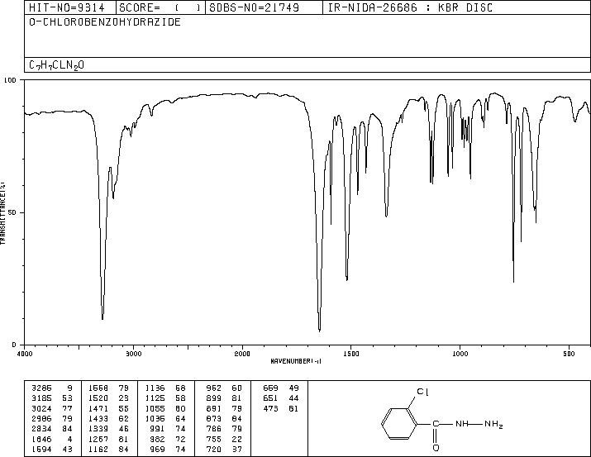Click the NH group between C and NH2
This screenshot has height=457, width=591.
click(462, 424)
